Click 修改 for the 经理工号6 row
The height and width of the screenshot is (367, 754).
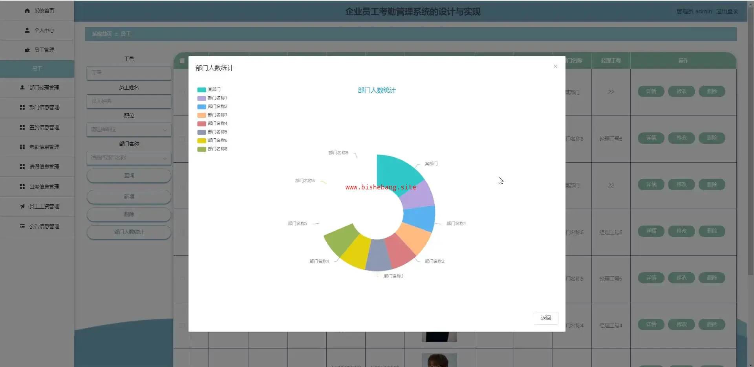[x=681, y=231]
